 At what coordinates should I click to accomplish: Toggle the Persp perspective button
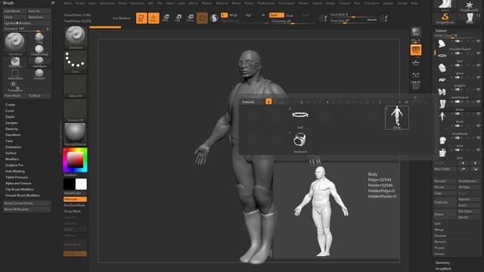click(416, 50)
